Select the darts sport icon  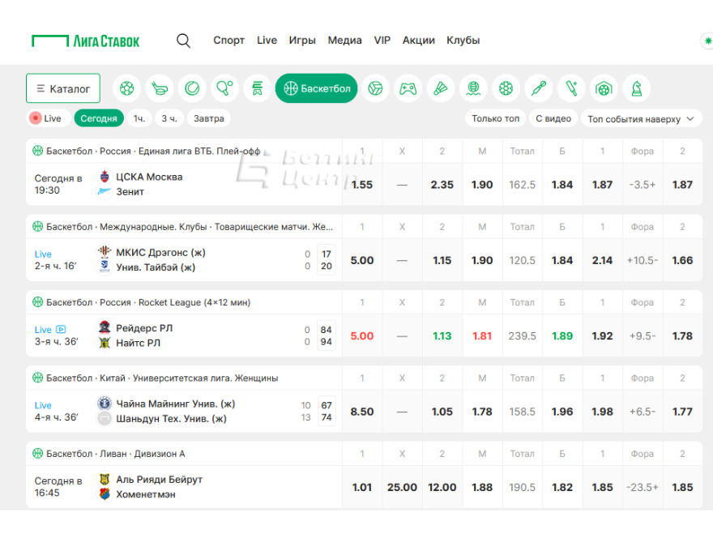539,88
